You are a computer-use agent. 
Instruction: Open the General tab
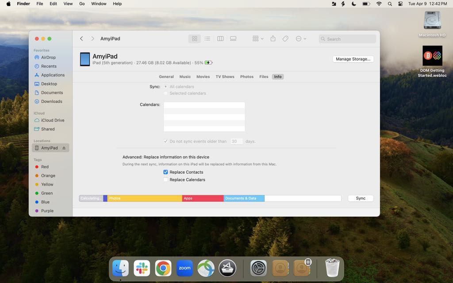point(166,77)
